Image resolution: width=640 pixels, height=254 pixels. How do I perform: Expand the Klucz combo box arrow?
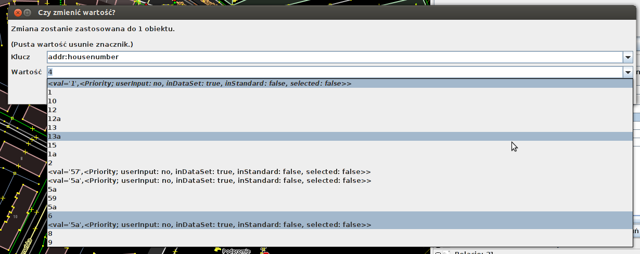628,57
